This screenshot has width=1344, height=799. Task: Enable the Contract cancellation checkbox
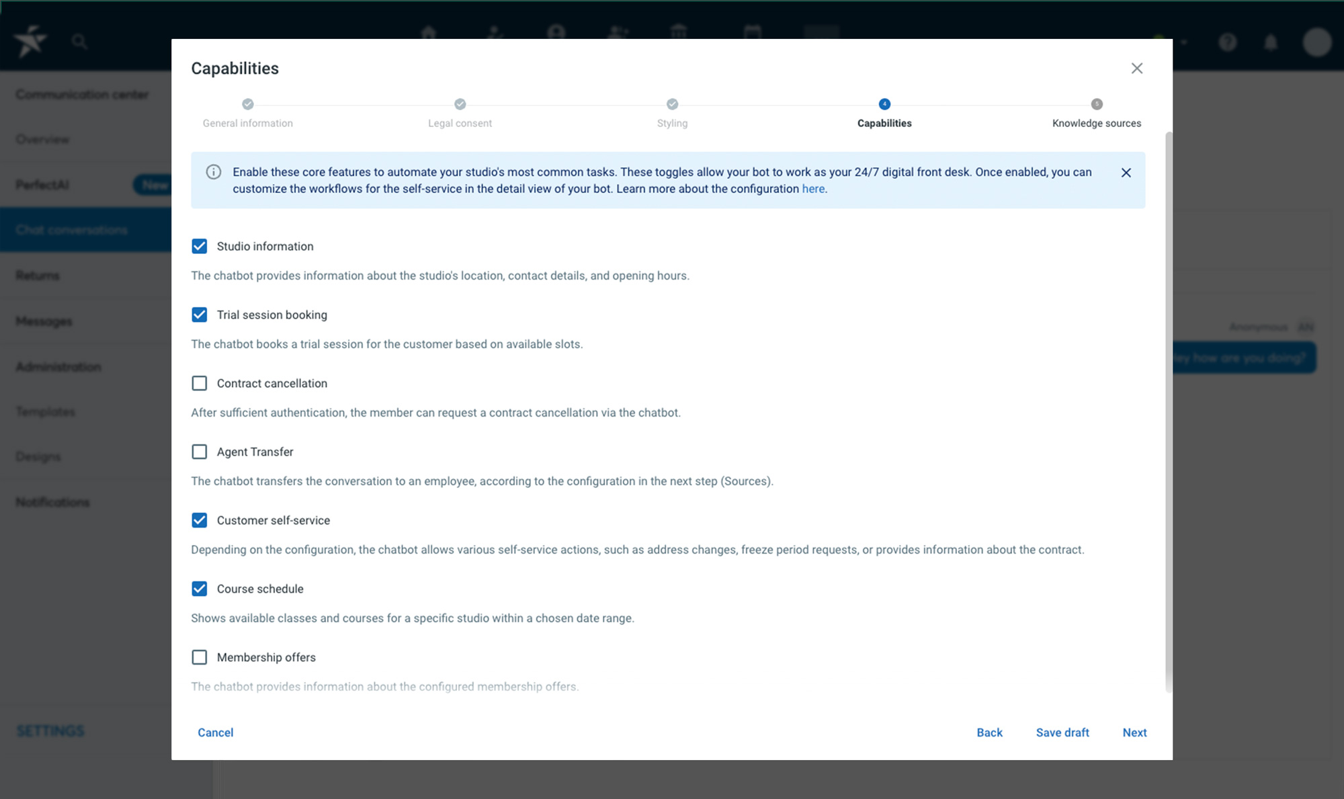(x=200, y=384)
